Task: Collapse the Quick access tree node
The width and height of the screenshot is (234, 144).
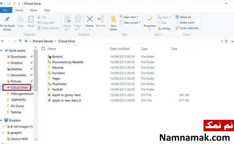Action: [x=1, y=51]
